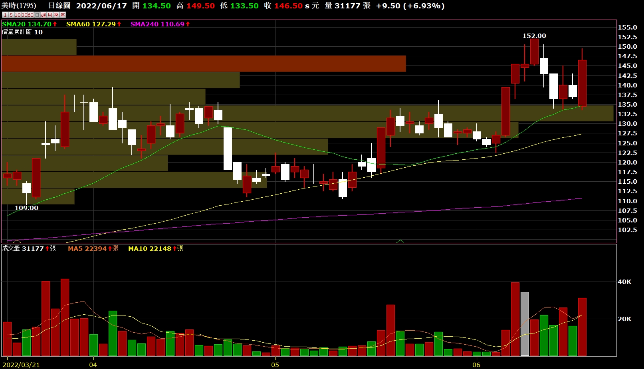
Task: Click the date 2022/06/17
Action: [101, 6]
